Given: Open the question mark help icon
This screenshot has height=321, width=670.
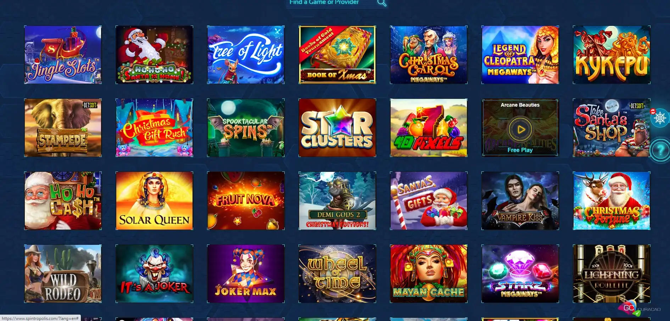Looking at the screenshot, I should pyautogui.click(x=660, y=150).
